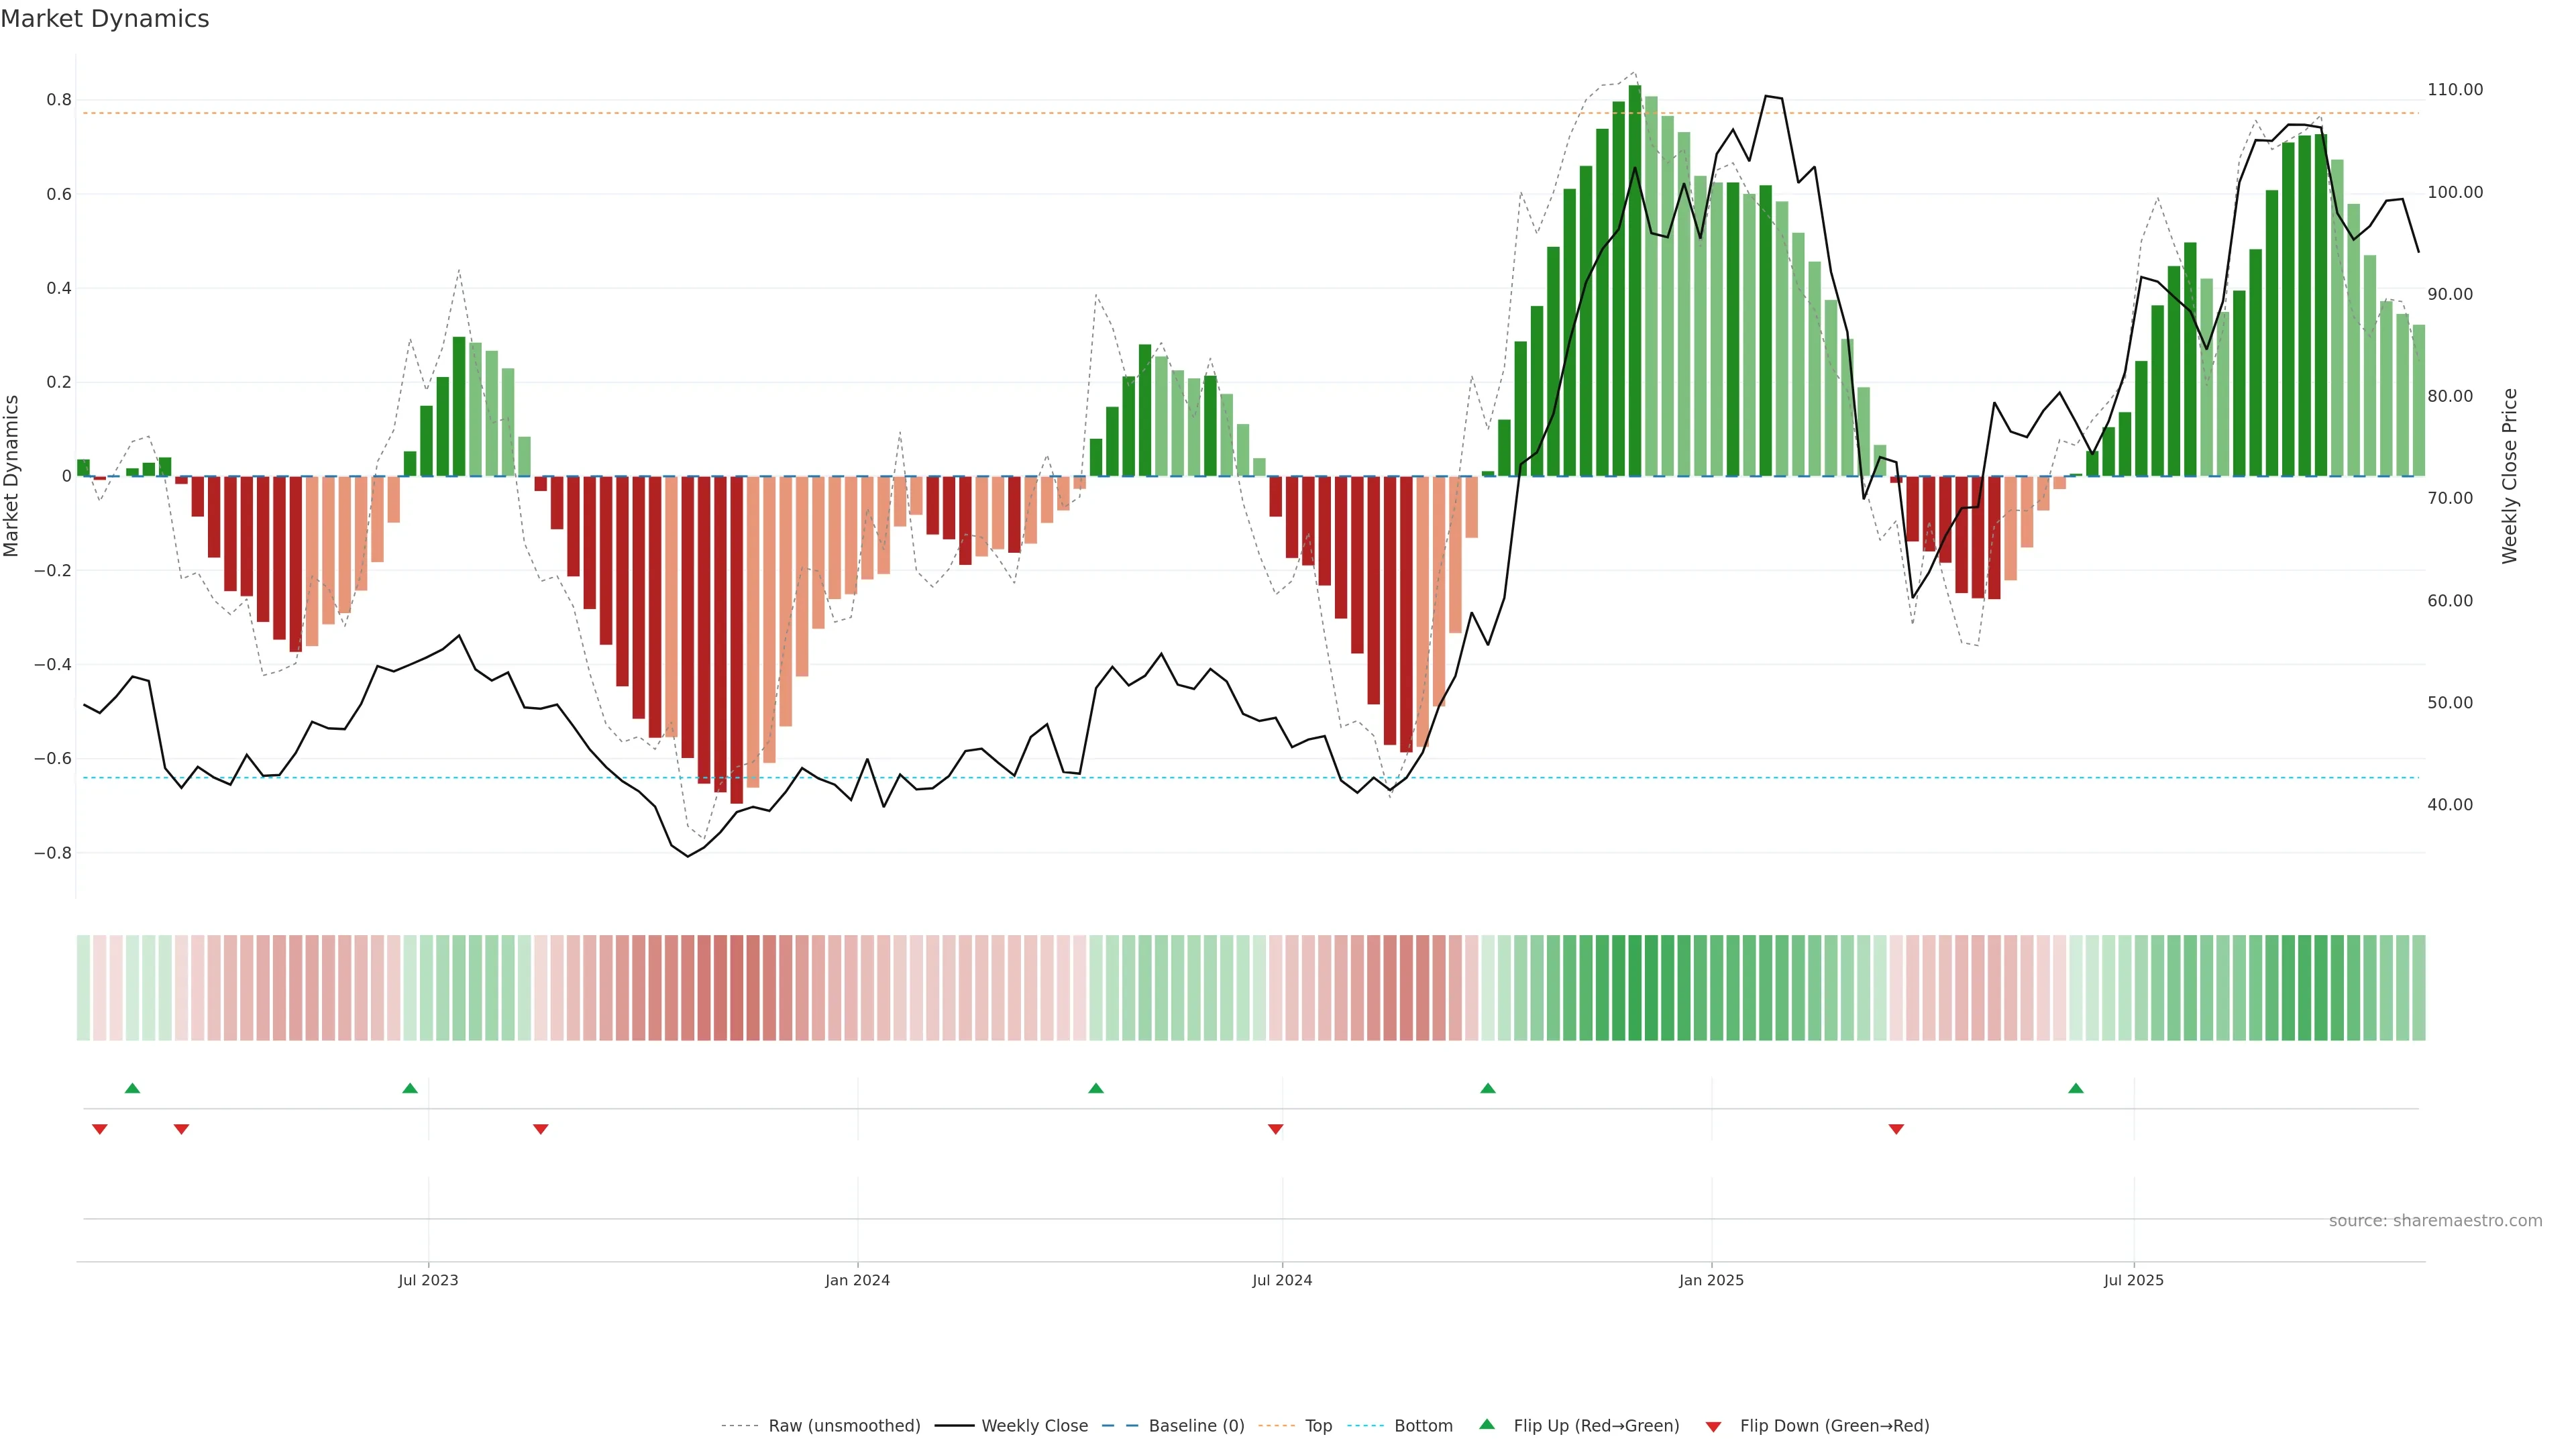Click Flip Up marker between Jul 2024 and Jan 2025
This screenshot has width=2576, height=1449.
tap(1488, 1088)
